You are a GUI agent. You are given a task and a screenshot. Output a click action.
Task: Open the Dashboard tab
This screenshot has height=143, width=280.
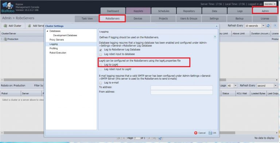[113, 11]
